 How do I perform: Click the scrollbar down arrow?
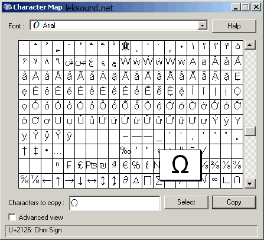point(250,184)
